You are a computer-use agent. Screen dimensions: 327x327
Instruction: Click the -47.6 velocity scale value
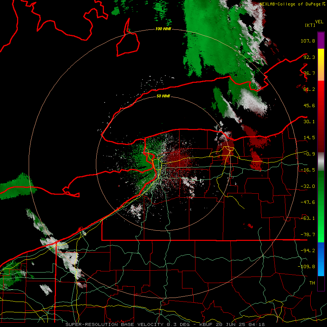point(308,202)
